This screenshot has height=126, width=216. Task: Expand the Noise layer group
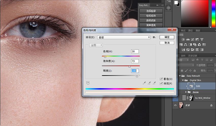(x=186, y=92)
